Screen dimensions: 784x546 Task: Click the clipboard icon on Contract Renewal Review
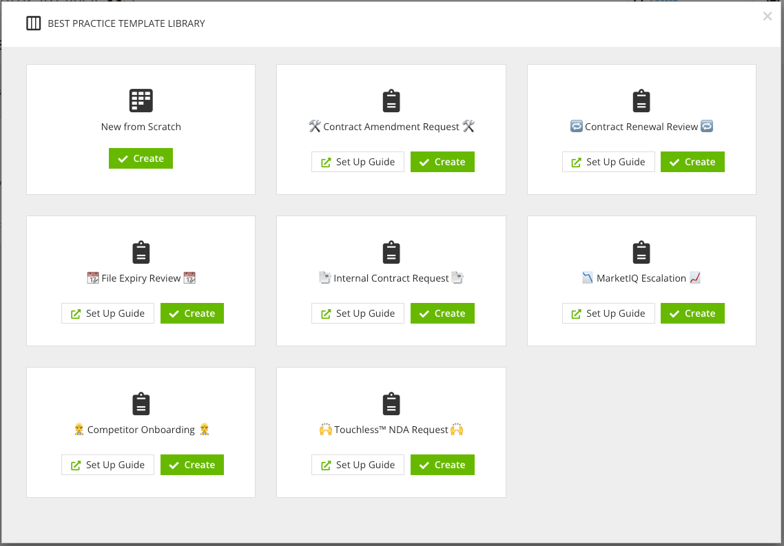coord(641,100)
